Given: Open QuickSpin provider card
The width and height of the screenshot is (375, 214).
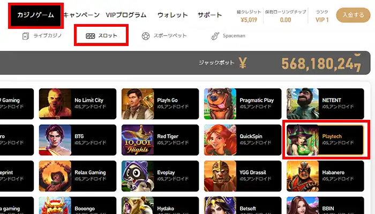Looking at the screenshot, I should coord(243,140).
